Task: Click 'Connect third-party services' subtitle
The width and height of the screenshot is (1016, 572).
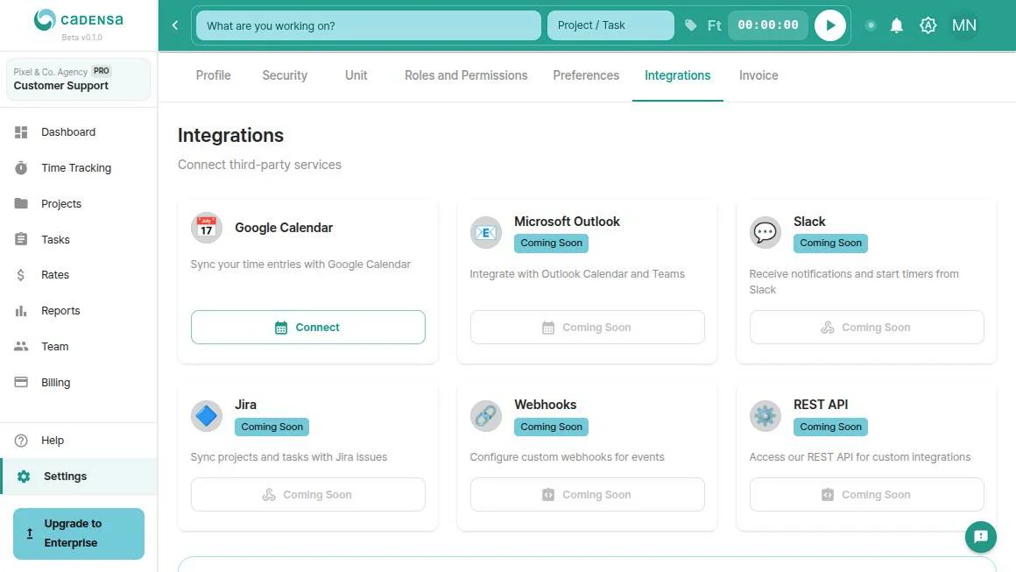Action: tap(259, 165)
